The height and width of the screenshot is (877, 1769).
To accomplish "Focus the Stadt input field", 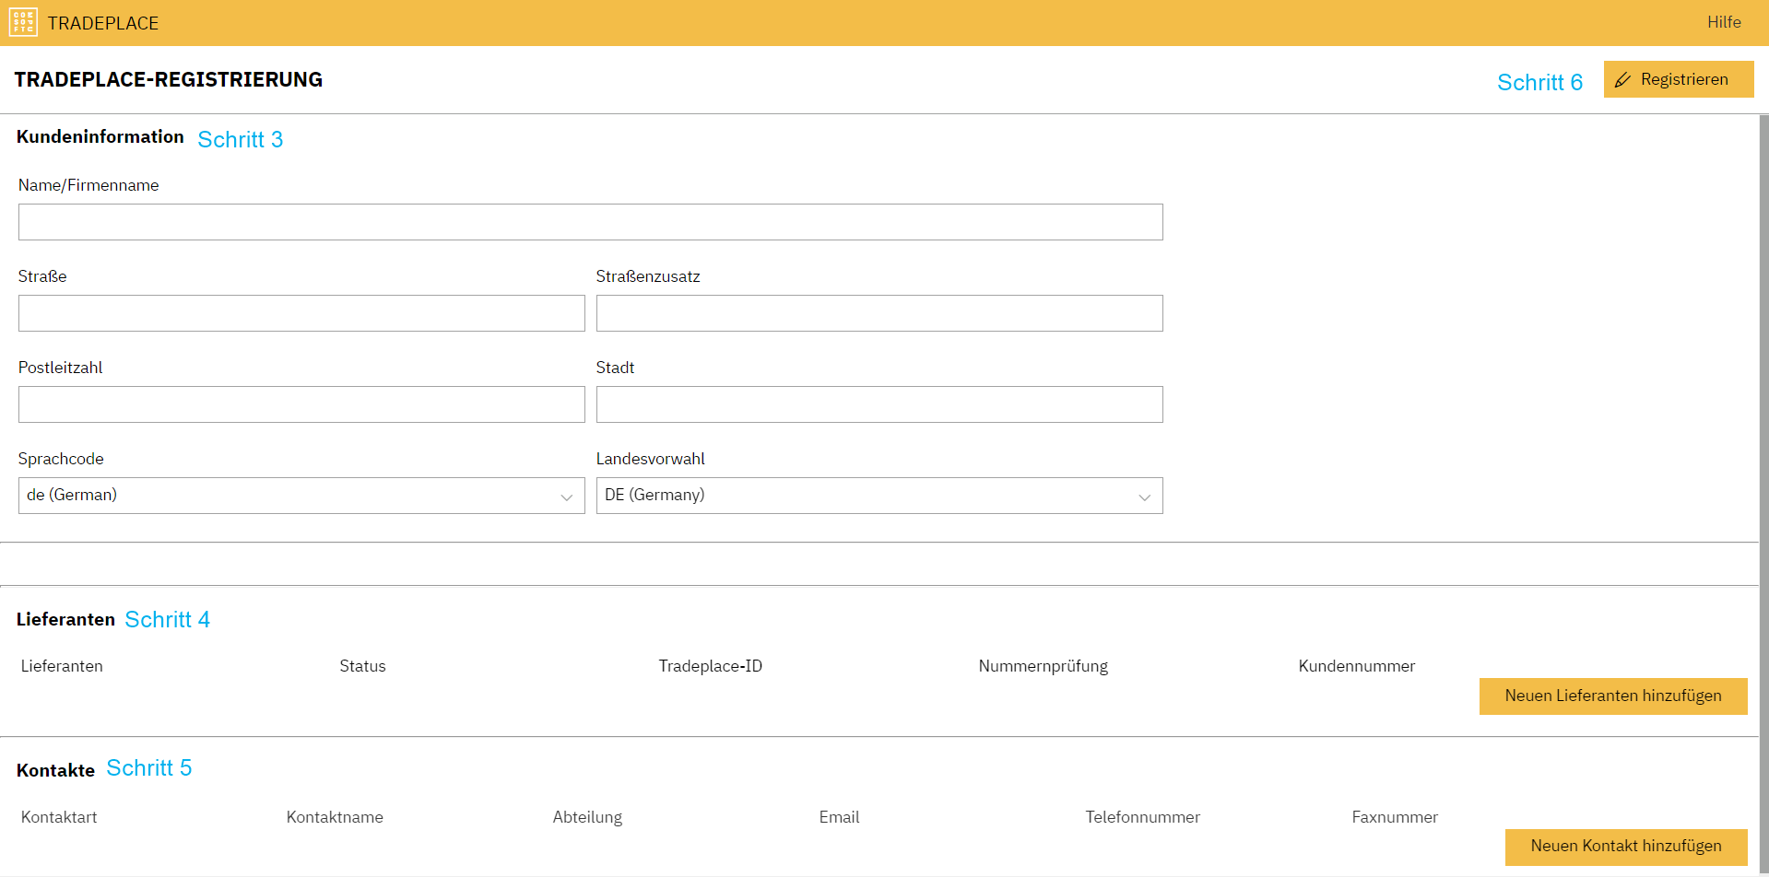I will (x=879, y=404).
